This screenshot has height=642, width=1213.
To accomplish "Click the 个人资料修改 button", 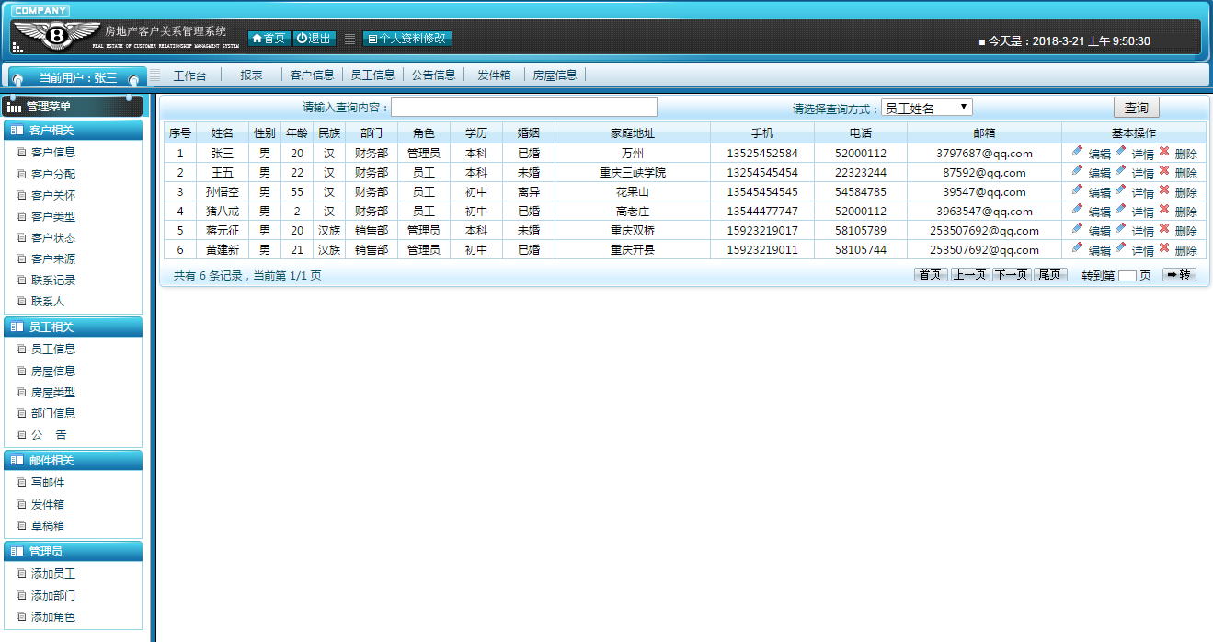I will tap(407, 39).
